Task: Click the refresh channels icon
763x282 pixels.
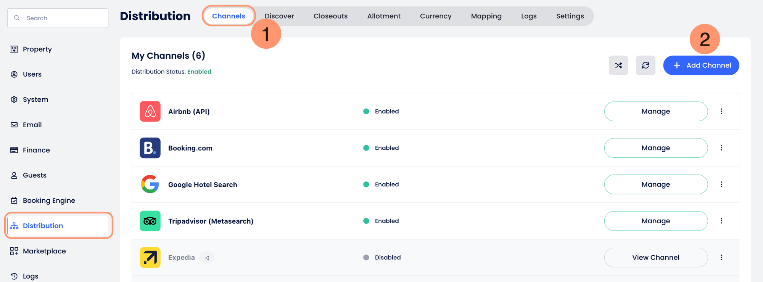Action: (x=645, y=66)
